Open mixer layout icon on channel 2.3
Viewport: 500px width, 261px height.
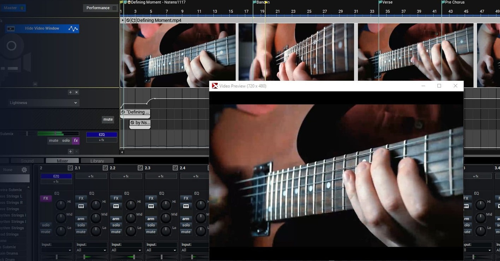[x=175, y=168]
